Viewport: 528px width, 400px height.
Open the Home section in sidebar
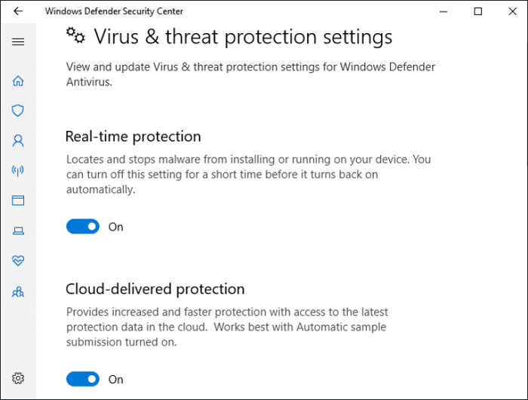[18, 81]
